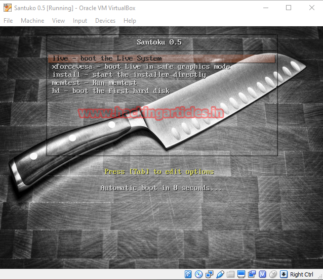Click the USB devices indicator icon
This screenshot has height=280, width=323.
coord(220,274)
